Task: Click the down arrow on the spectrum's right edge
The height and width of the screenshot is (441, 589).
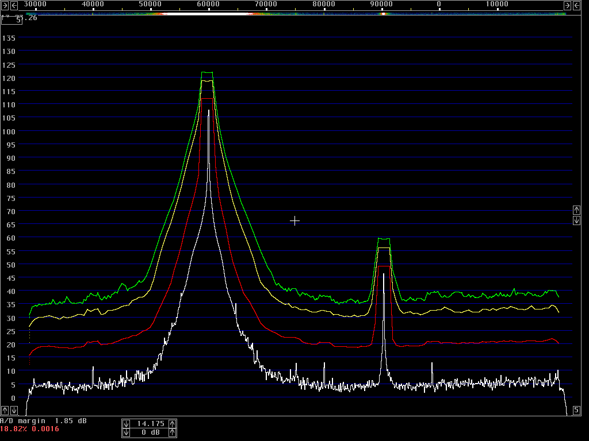Action: coord(576,220)
